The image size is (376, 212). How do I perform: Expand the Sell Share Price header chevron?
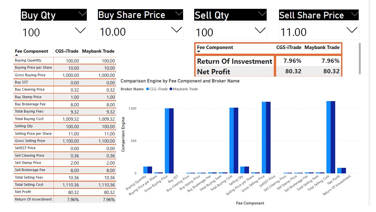[x=354, y=14]
